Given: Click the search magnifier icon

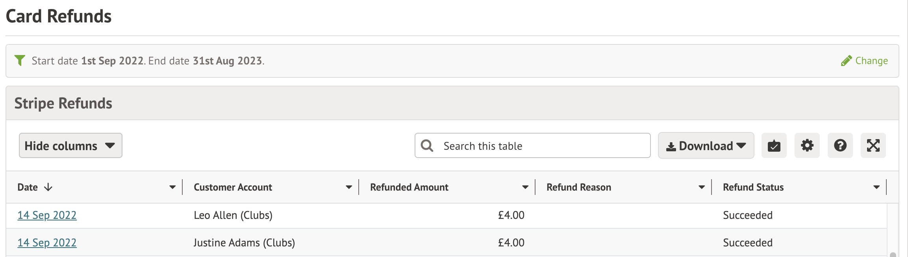Looking at the screenshot, I should tap(427, 146).
